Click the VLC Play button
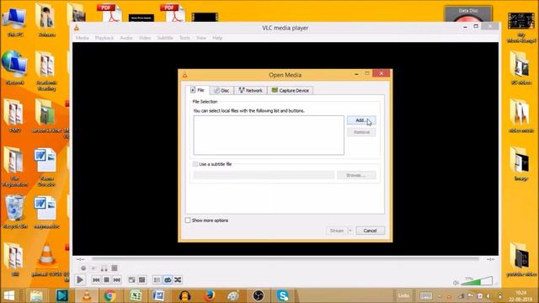Screen dimensions: 539x303 click(80, 280)
